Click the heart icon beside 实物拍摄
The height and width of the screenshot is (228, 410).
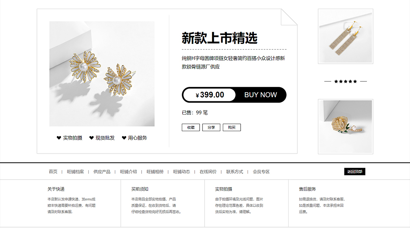pos(59,138)
